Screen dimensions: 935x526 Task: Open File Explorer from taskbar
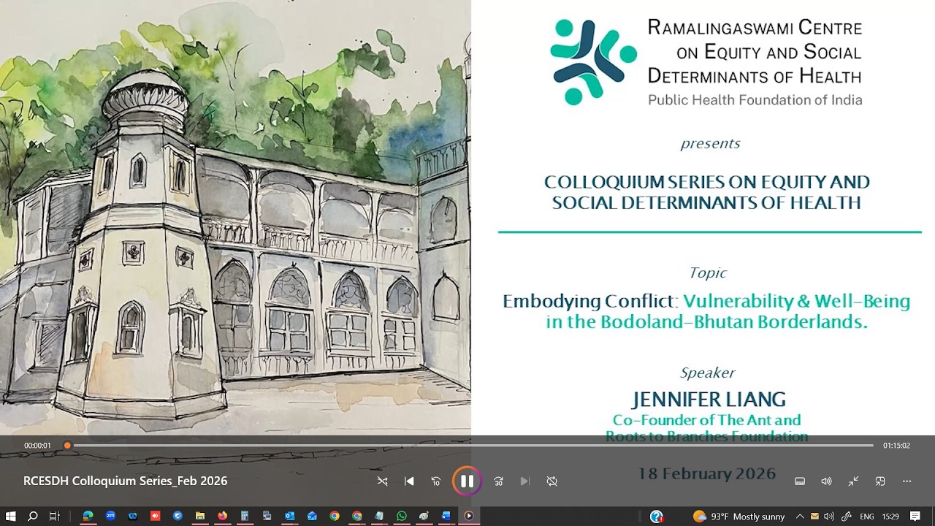pos(199,516)
